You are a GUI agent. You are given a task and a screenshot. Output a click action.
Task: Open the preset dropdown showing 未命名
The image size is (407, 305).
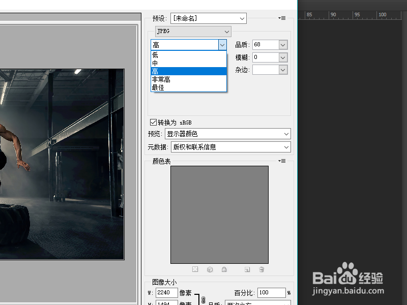(209, 18)
